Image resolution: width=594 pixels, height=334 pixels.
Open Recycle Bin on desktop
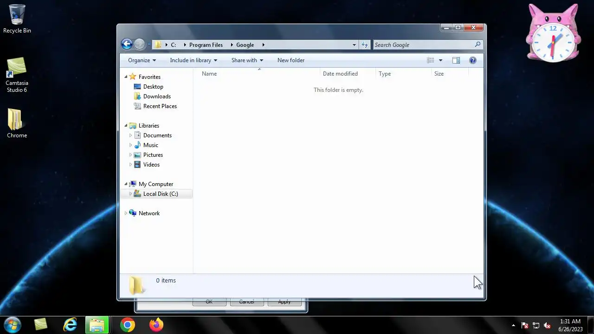(17, 19)
